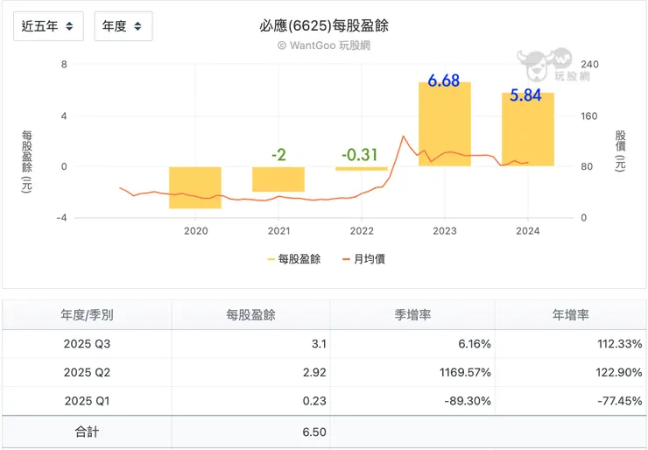This screenshot has width=648, height=450.
Task: Toggle the 月均價 legend series
Action: click(x=364, y=259)
